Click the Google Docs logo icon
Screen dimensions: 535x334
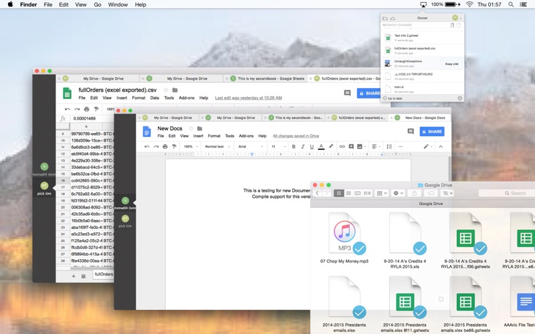[x=146, y=132]
